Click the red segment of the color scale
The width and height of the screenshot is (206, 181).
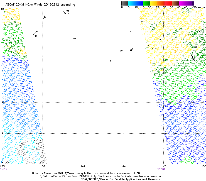coord(168,3)
